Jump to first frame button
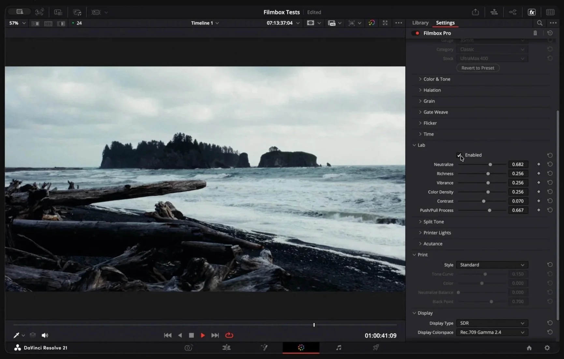Viewport: 564px width, 359px height. [x=167, y=335]
